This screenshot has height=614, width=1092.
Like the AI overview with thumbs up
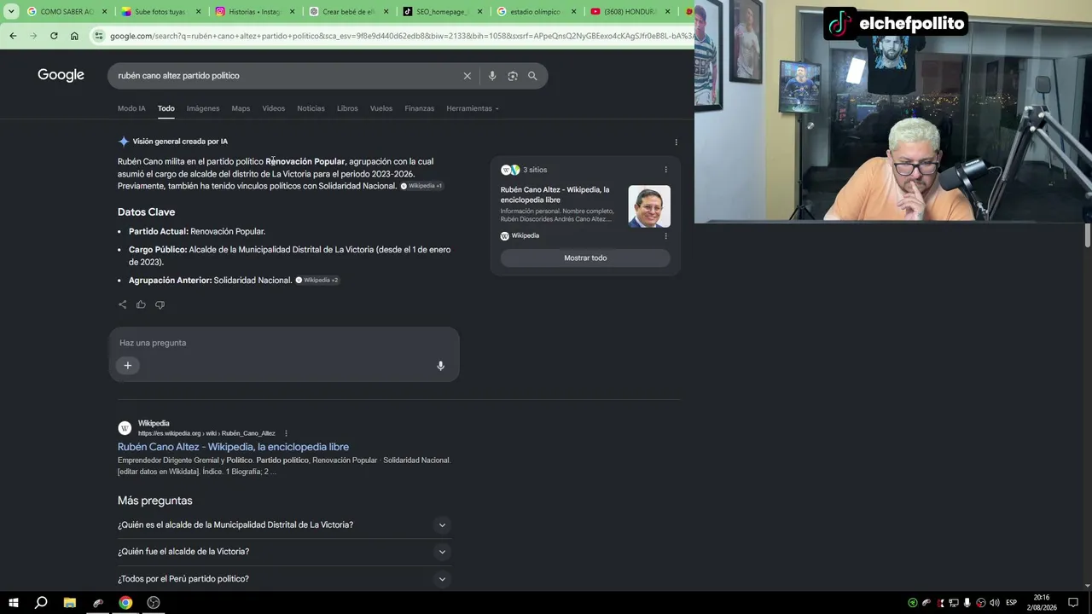141,304
